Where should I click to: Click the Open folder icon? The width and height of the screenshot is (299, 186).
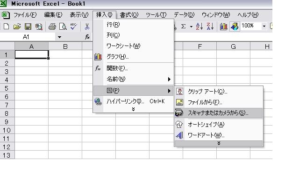point(17,27)
